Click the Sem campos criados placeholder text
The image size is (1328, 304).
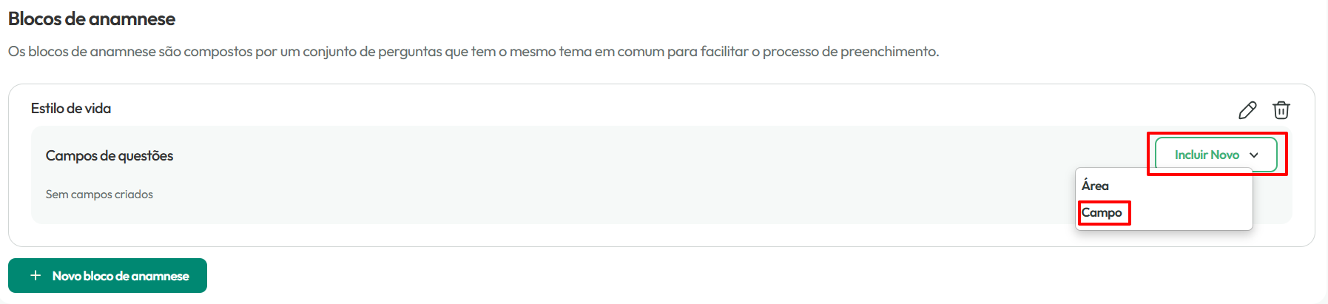point(99,195)
